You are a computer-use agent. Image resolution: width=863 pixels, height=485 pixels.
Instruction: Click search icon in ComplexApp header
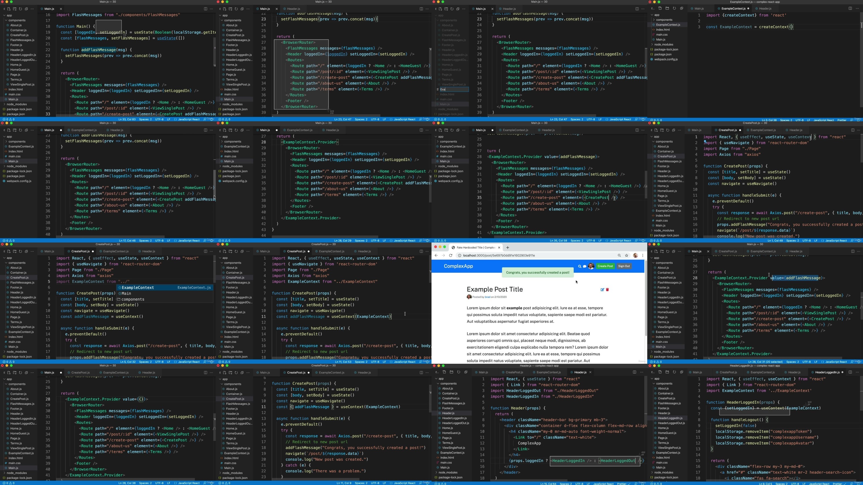pyautogui.click(x=580, y=266)
